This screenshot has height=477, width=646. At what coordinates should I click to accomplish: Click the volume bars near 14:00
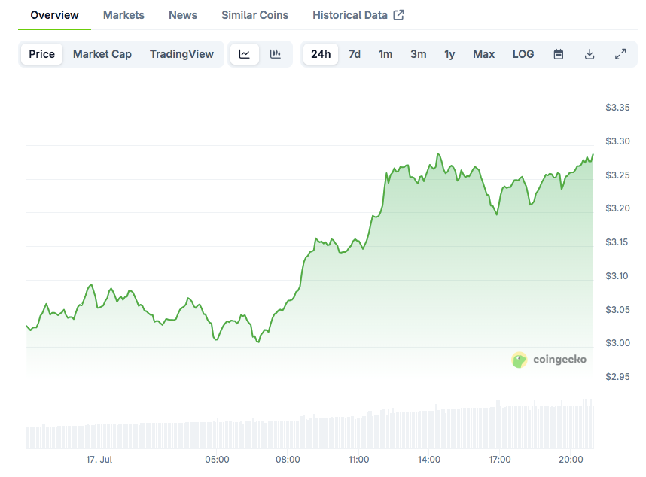[x=429, y=430]
